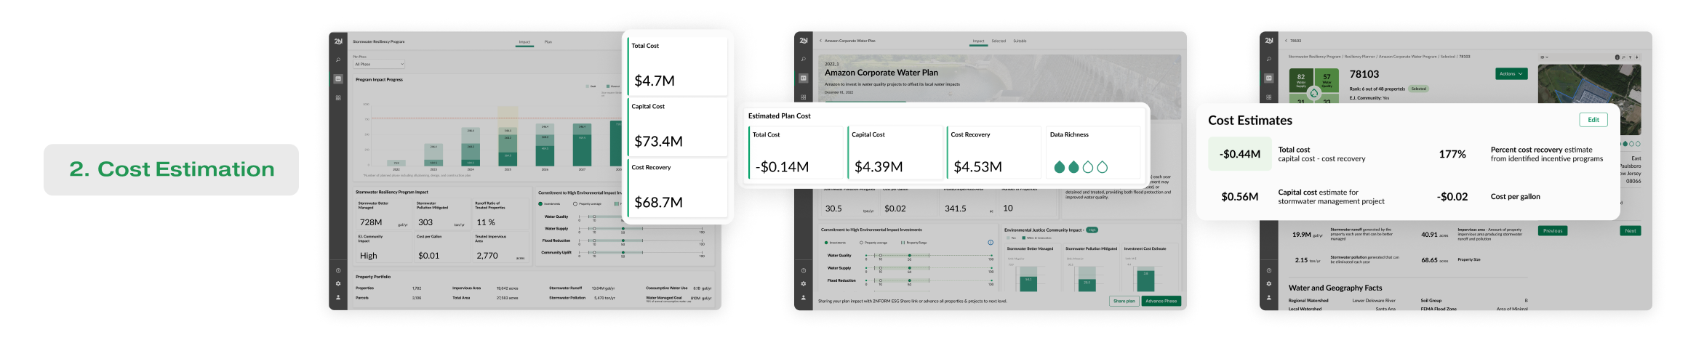Viewport: 1696px width, 340px height.
Task: Open the All Phase dropdown
Action: point(378,64)
